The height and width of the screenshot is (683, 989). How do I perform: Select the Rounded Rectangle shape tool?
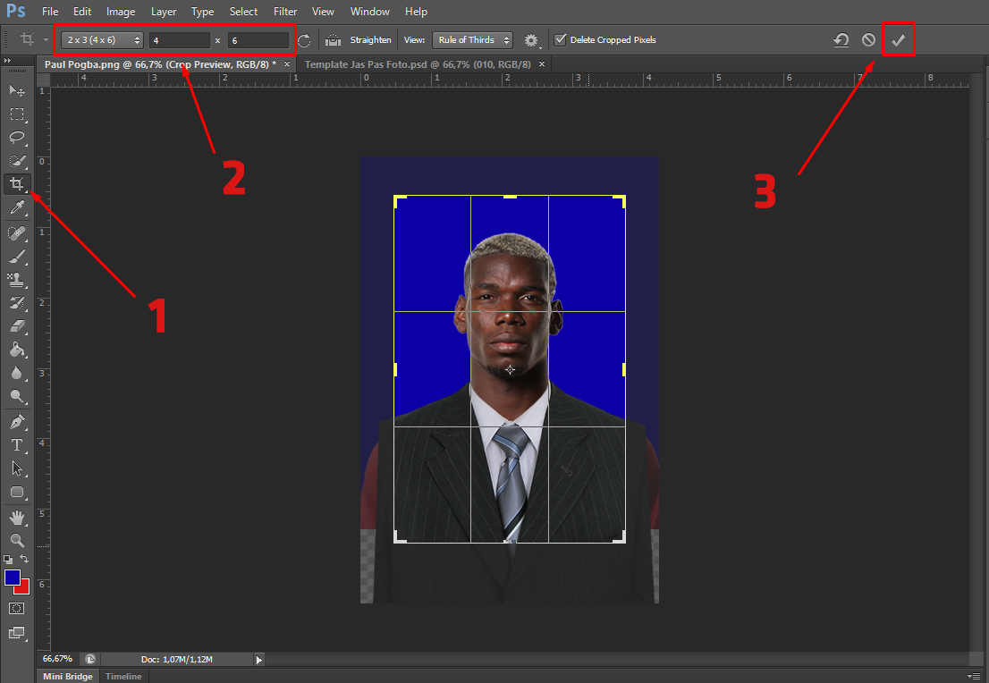(x=17, y=492)
